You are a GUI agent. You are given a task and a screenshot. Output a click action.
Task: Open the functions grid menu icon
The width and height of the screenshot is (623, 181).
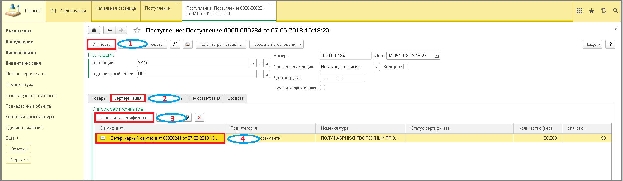point(579,11)
